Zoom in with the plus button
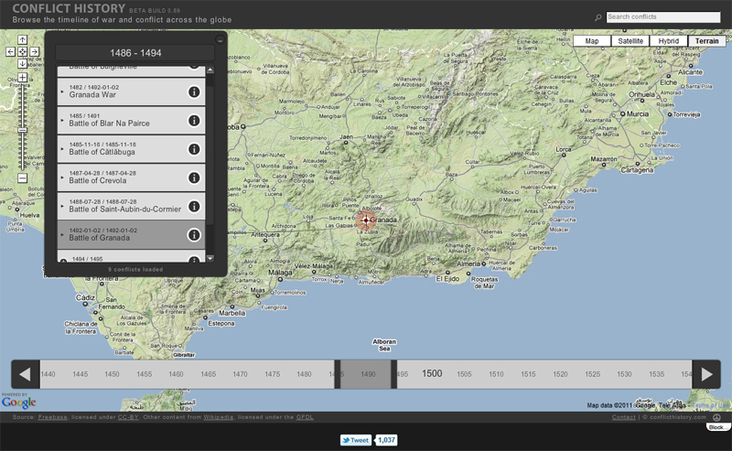This screenshot has height=451, width=732. pyautogui.click(x=22, y=78)
